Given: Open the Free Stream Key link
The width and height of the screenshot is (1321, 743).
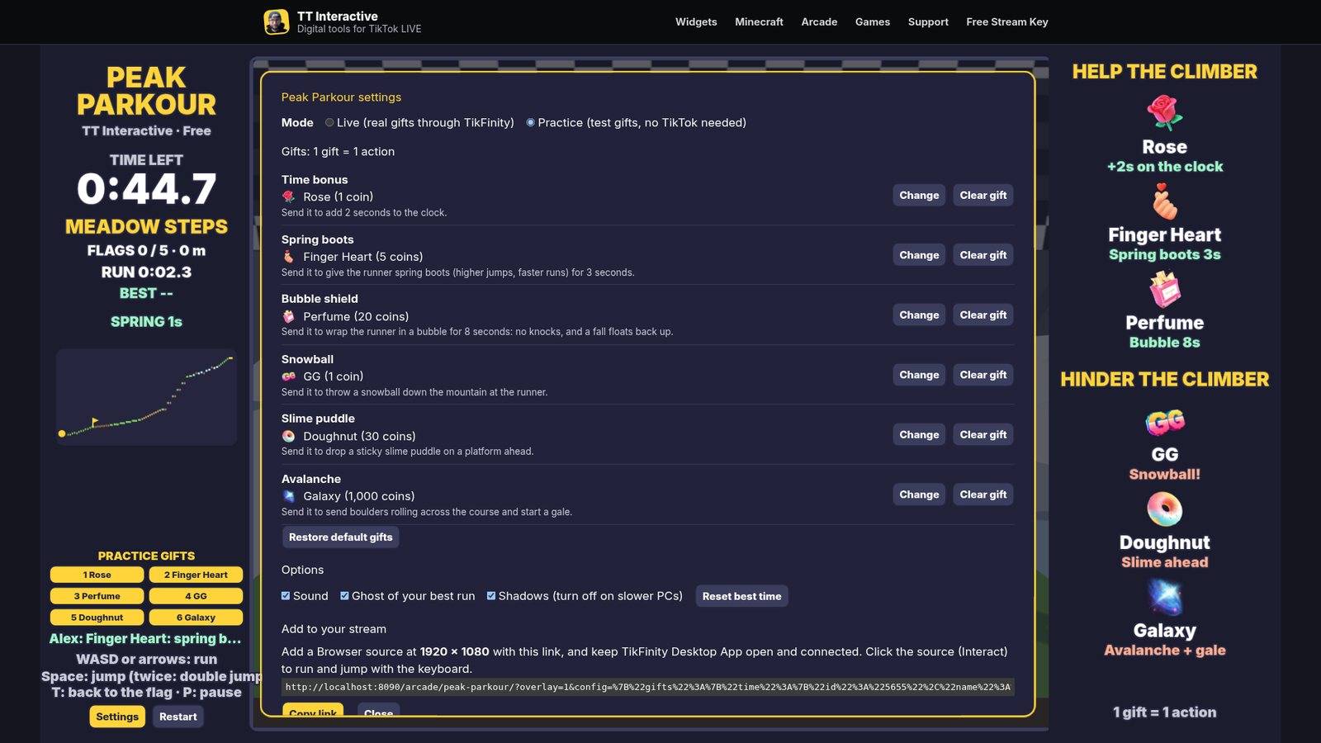Looking at the screenshot, I should pos(1007,22).
